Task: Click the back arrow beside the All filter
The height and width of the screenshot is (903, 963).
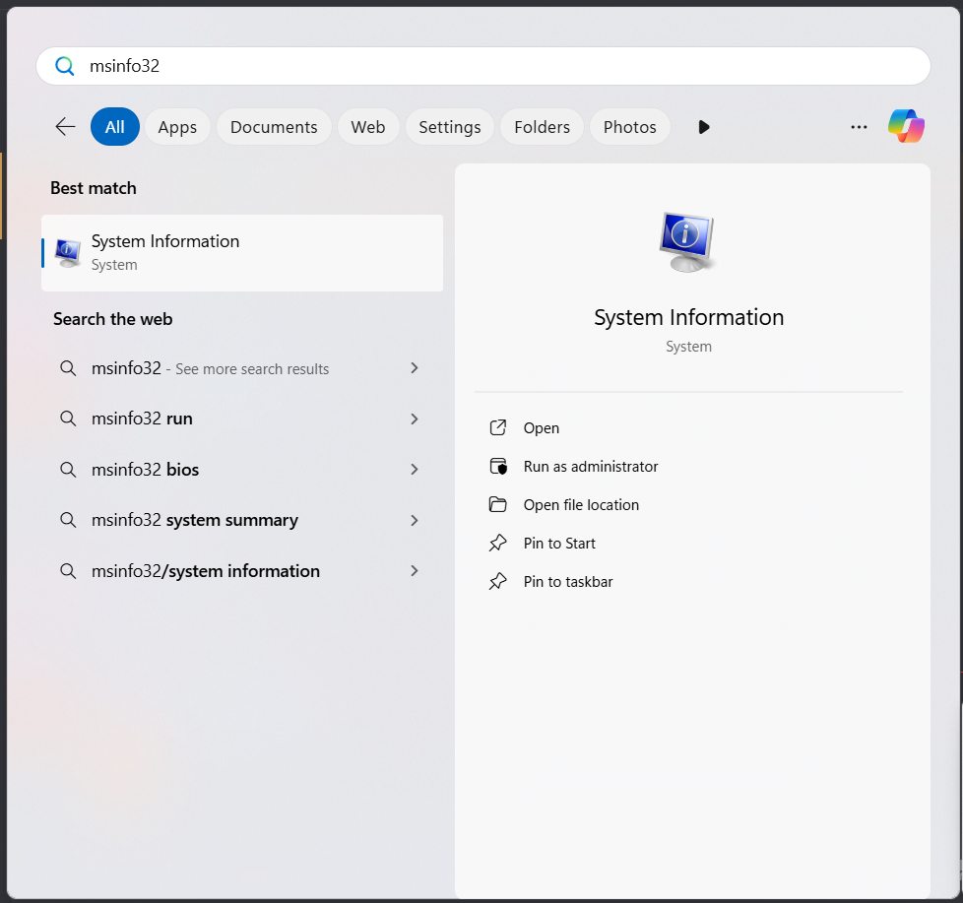Action: point(65,127)
